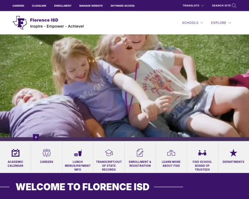Click the Careers people group icon
The width and height of the screenshot is (249, 199).
coord(46,153)
